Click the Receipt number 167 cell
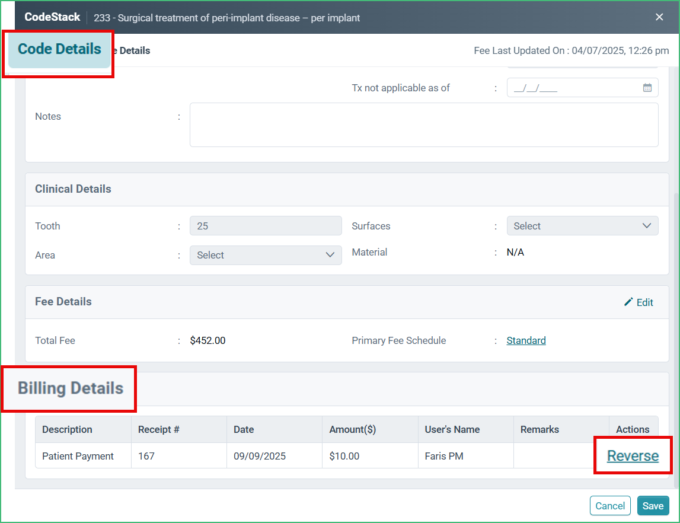The width and height of the screenshot is (680, 523). [x=178, y=455]
